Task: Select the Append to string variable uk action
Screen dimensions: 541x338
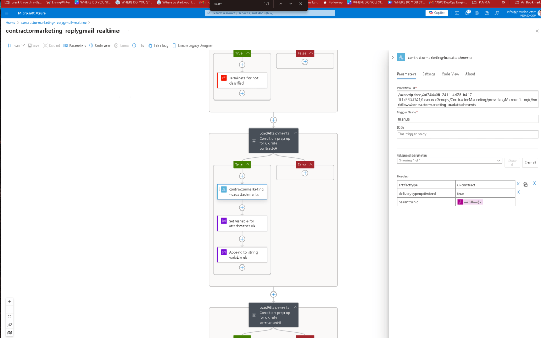Action: point(242,255)
